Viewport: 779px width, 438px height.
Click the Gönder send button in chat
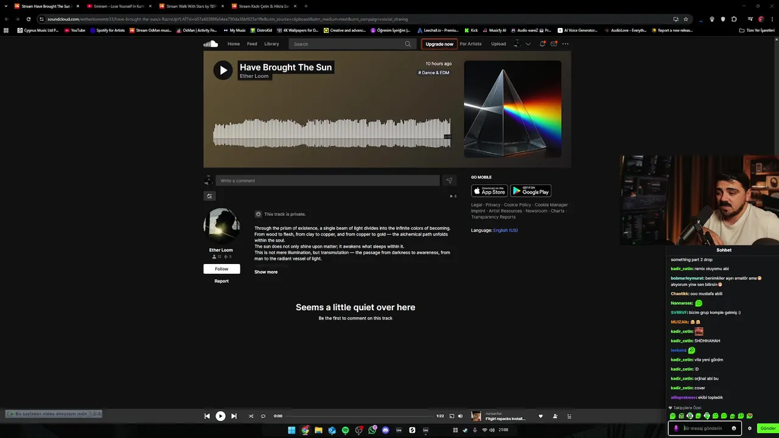pos(768,428)
